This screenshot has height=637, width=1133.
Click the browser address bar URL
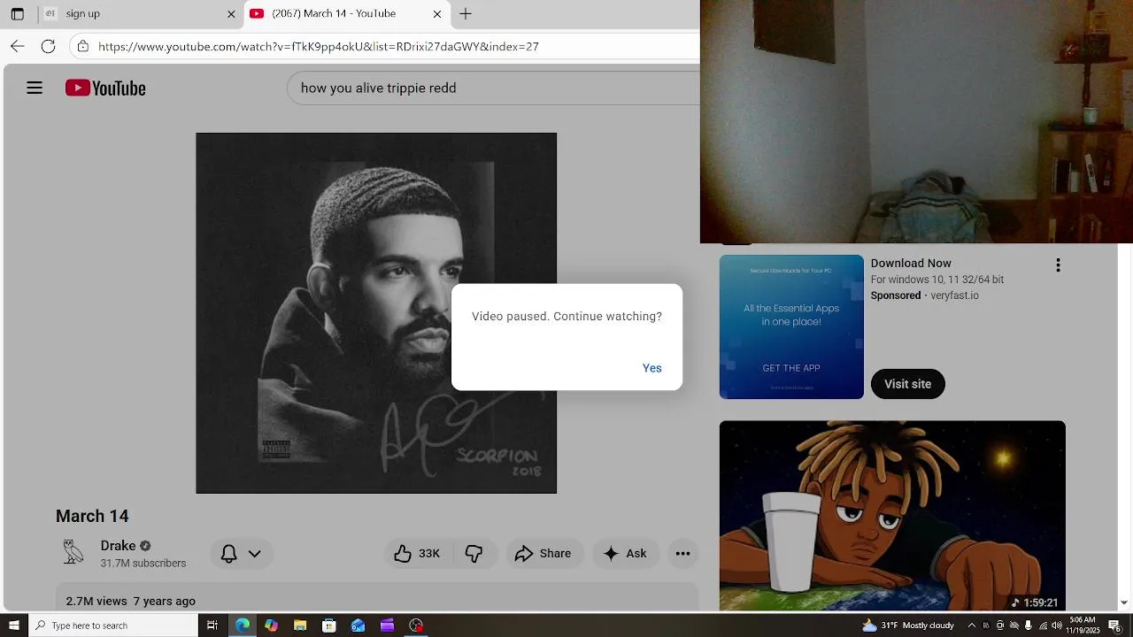[319, 46]
